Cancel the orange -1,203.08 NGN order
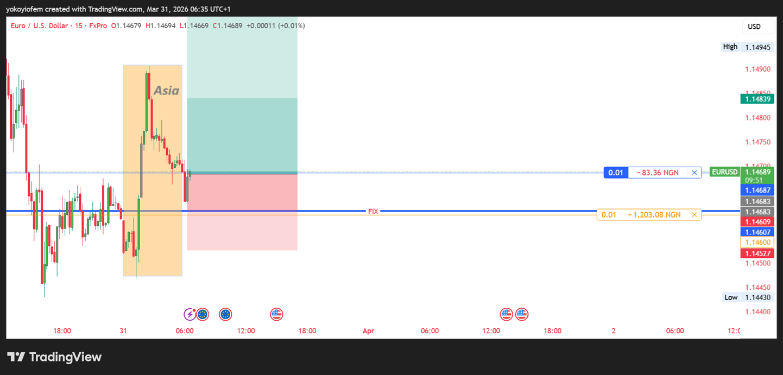 [694, 215]
